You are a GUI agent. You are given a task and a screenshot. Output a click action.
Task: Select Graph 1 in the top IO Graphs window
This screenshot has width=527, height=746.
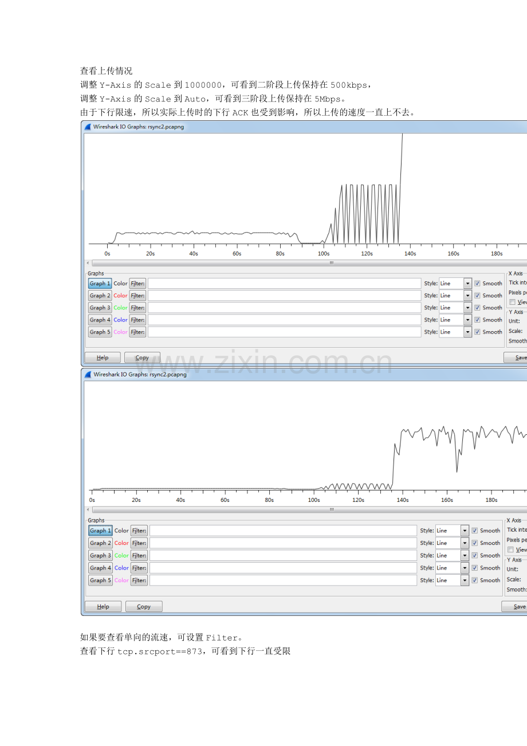(99, 283)
